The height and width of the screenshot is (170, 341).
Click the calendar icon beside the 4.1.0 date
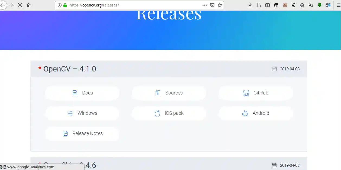click(x=274, y=69)
